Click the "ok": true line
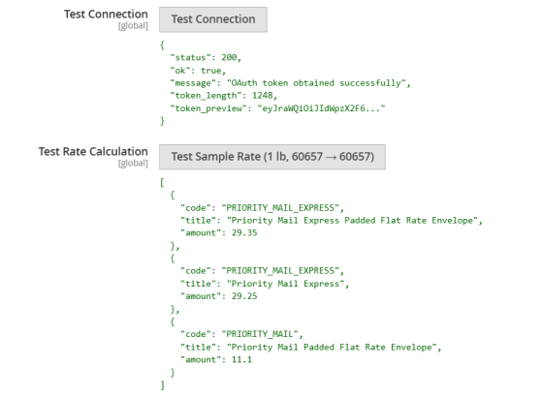The image size is (543, 396). pos(198,71)
